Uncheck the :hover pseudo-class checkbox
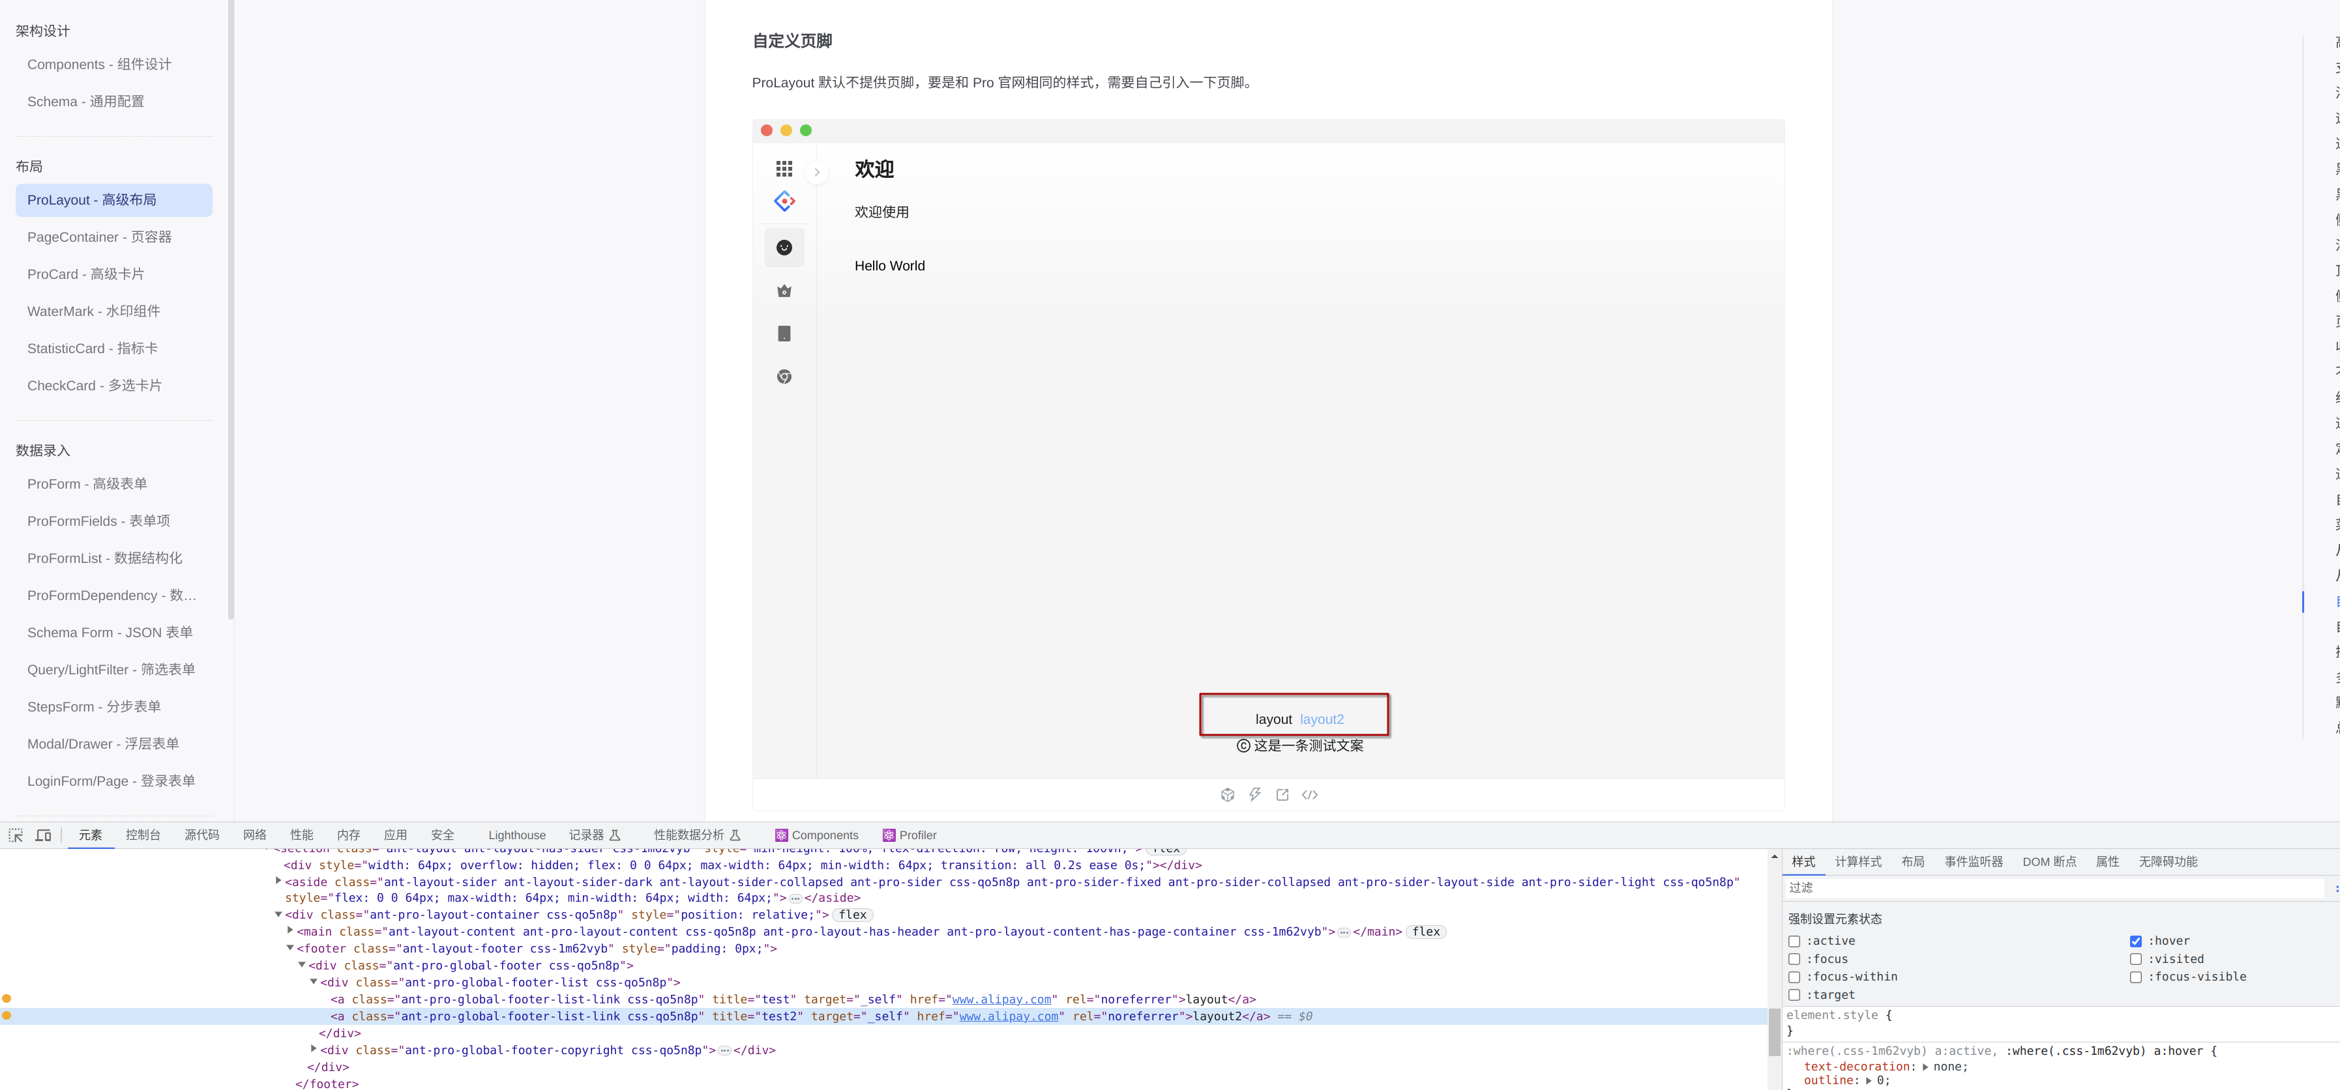The image size is (2340, 1090). coord(2137,940)
